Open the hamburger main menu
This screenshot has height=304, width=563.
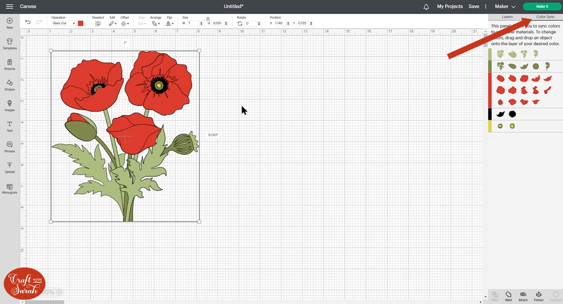(9, 7)
